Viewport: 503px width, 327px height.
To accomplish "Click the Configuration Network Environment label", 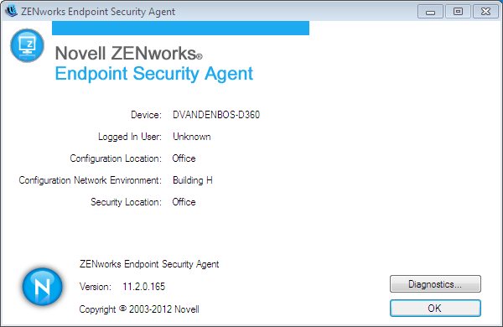I will point(91,180).
